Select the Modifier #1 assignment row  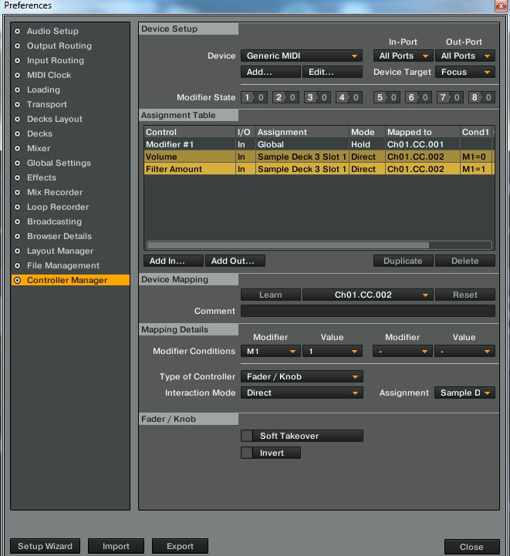[x=318, y=144]
